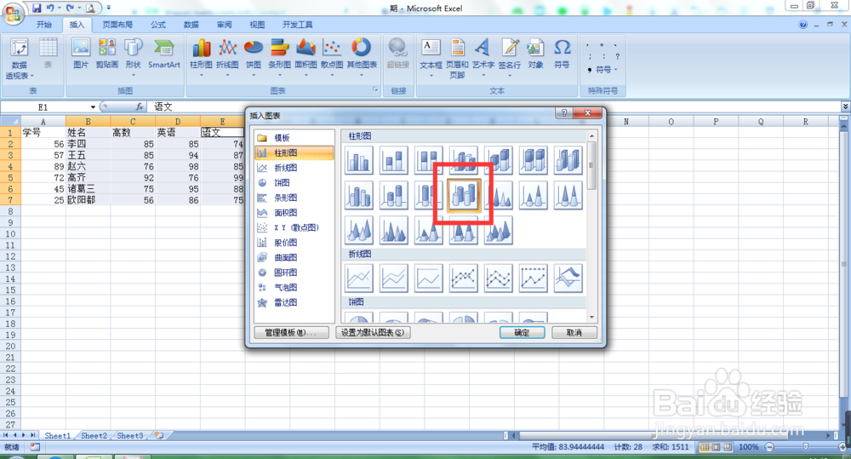Image resolution: width=851 pixels, height=459 pixels.
Task: Switch to Page Layout view in the status bar
Action: (716, 447)
